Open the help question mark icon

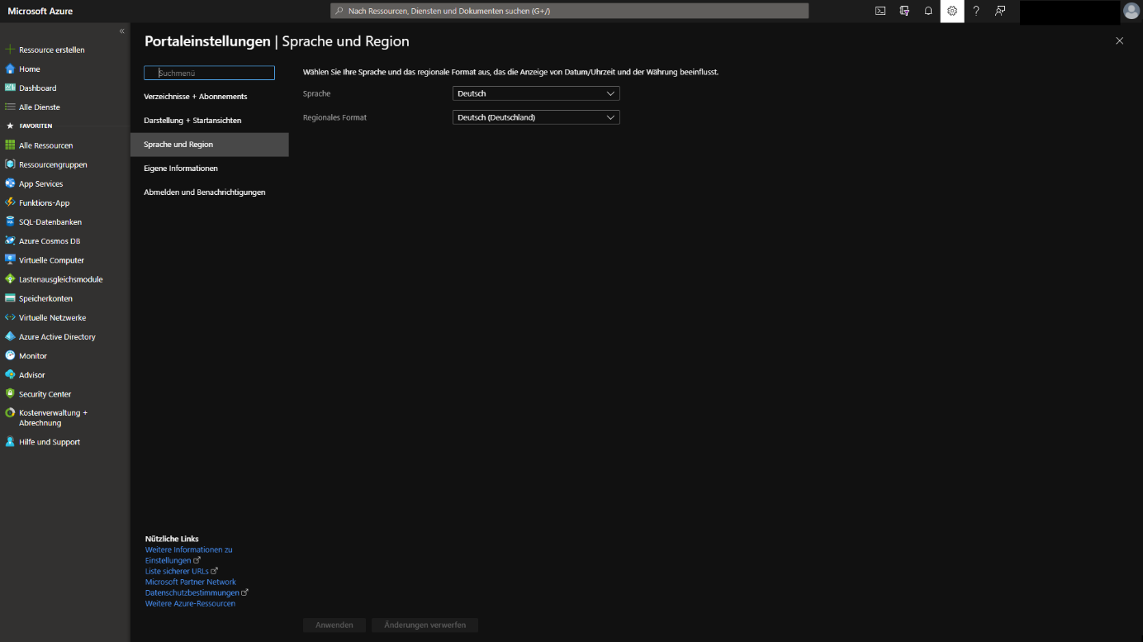point(976,11)
